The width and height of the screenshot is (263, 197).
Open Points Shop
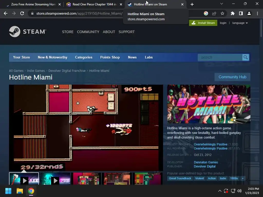click(110, 57)
